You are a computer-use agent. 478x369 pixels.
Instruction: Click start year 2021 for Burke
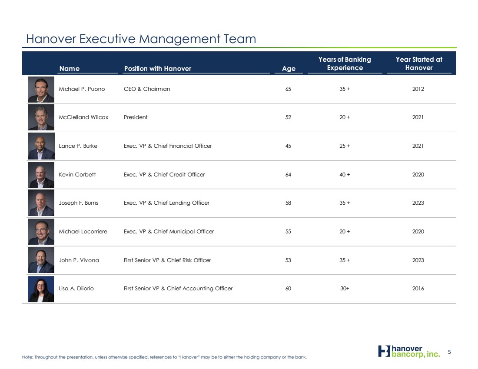point(418,146)
